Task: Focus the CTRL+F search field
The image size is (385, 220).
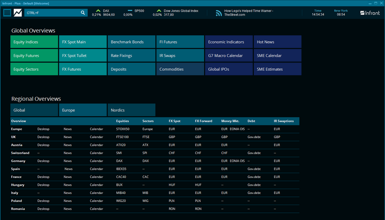Action: tap(52, 13)
